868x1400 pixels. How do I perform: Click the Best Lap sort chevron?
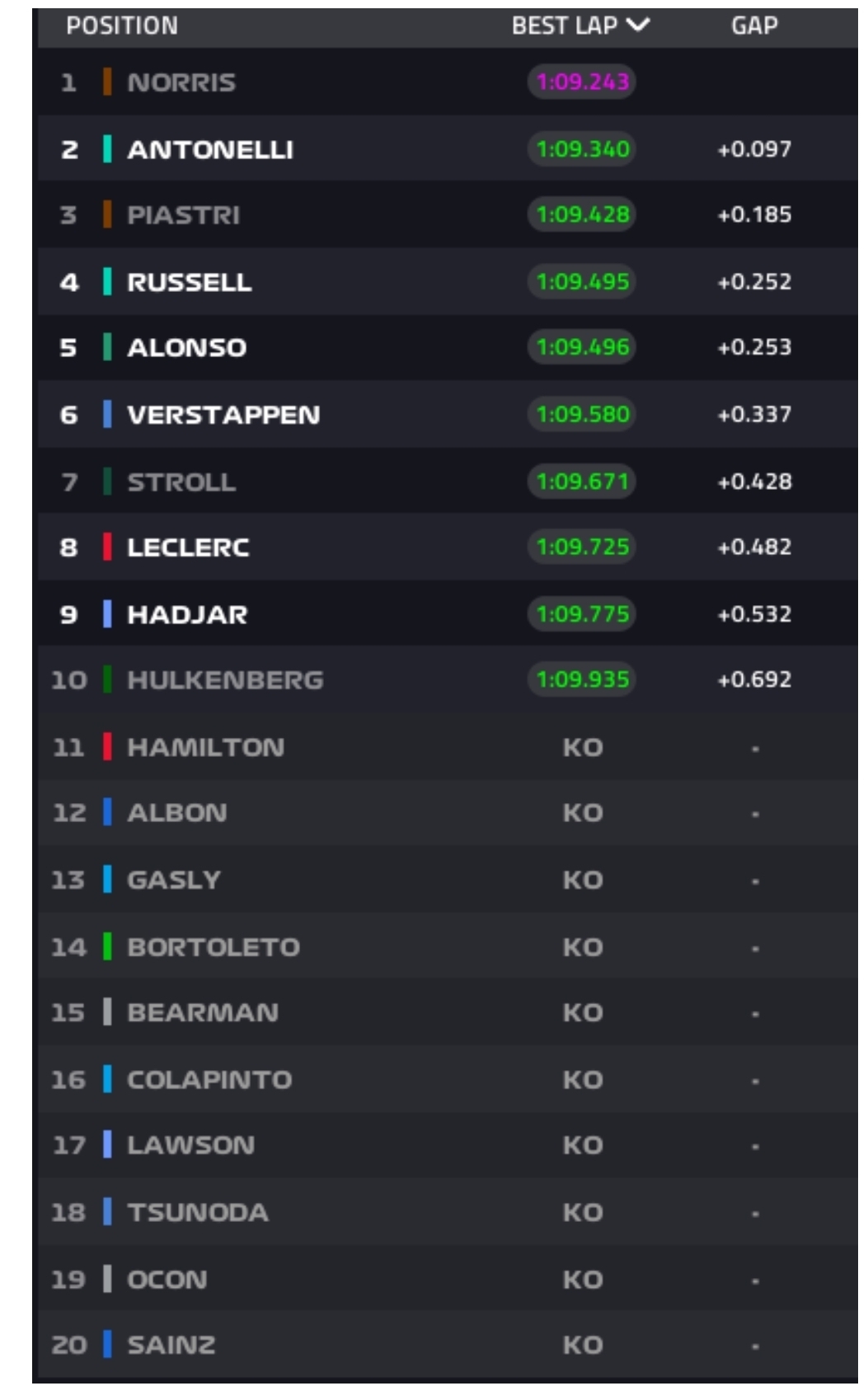(x=638, y=26)
